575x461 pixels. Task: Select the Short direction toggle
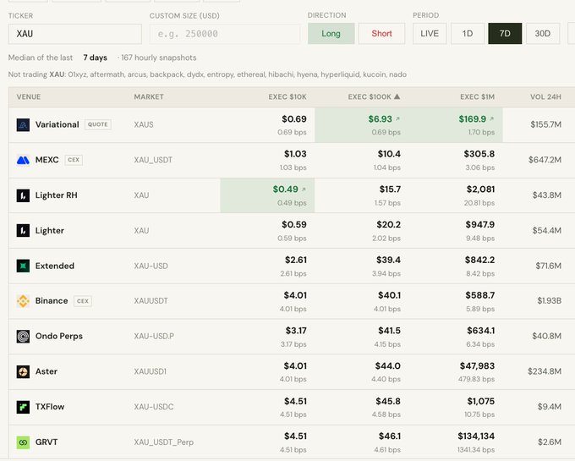point(381,33)
